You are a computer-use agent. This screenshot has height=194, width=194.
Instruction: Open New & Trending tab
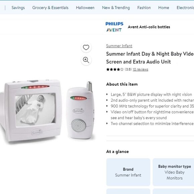click(116, 8)
